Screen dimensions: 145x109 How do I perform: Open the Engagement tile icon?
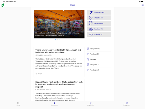point(91,23)
